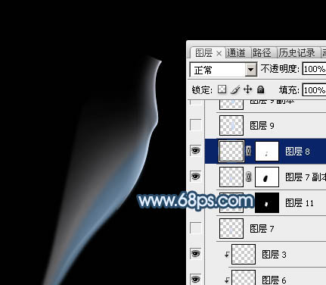Switch to the 通道 tab
This screenshot has height=285, width=326.
(x=237, y=53)
